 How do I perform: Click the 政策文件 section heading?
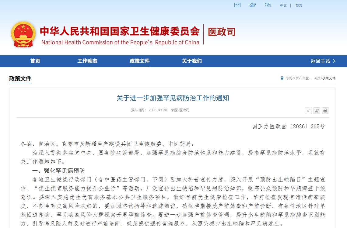pyautogui.click(x=20, y=79)
